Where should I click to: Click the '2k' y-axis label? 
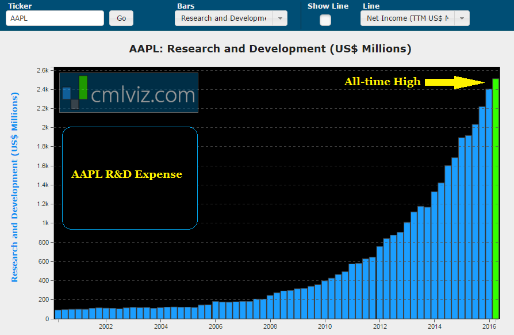(45, 127)
